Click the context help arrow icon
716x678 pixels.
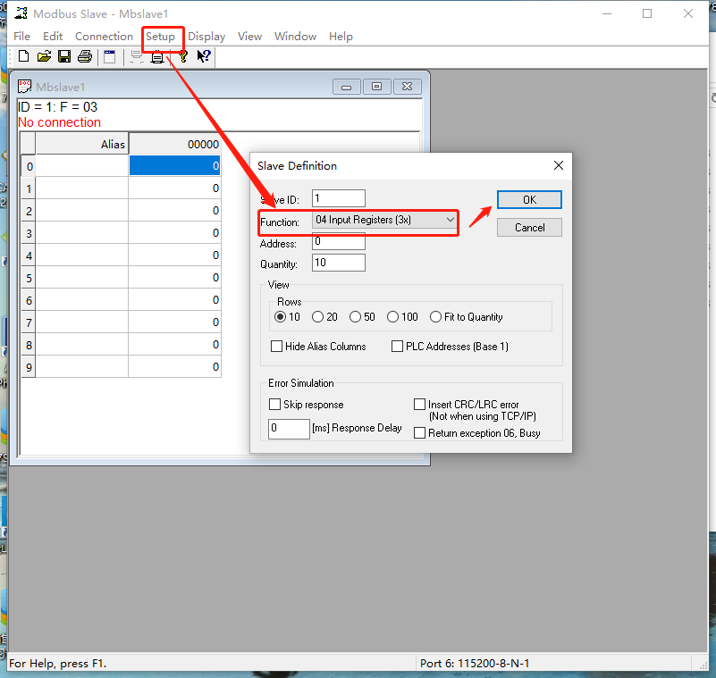[204, 57]
